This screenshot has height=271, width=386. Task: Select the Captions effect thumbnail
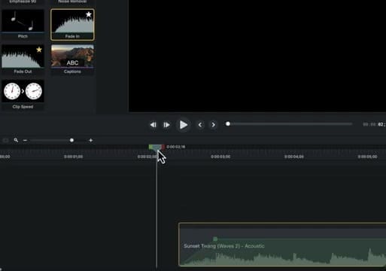pos(72,59)
